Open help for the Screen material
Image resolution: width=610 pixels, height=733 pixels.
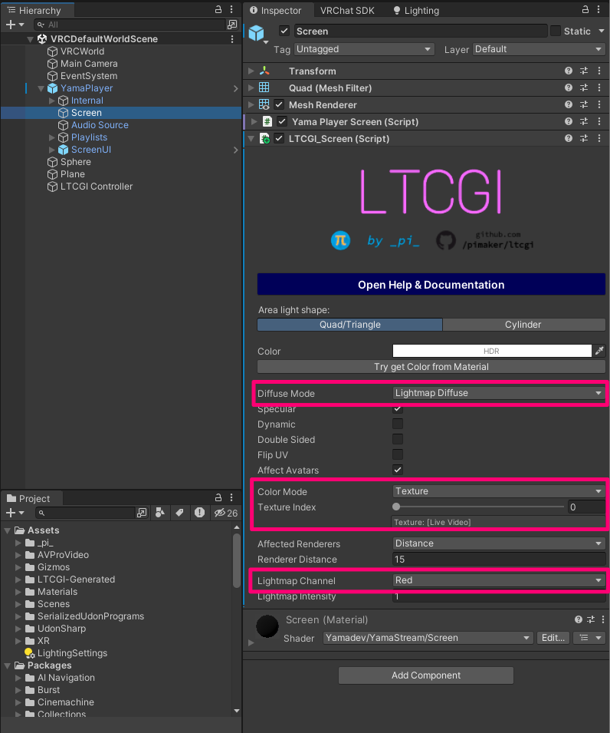pos(579,619)
